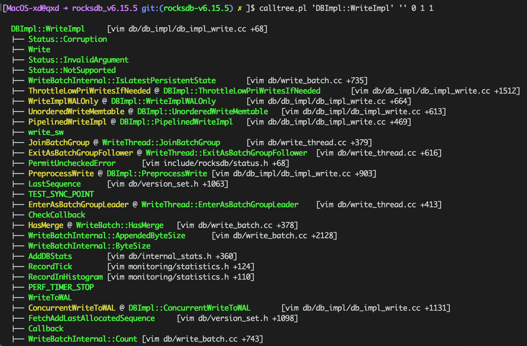The image size is (527, 346).
Task: Select the Status::Corruption tree entry
Action: 68,39
